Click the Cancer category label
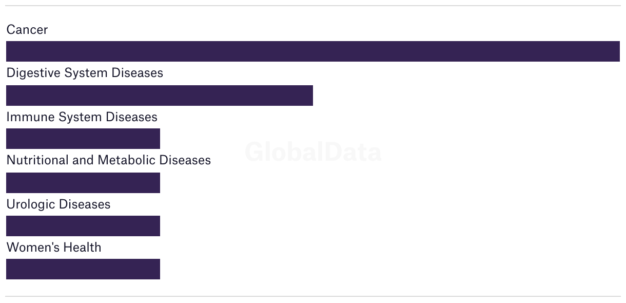This screenshot has width=626, height=303. click(27, 30)
